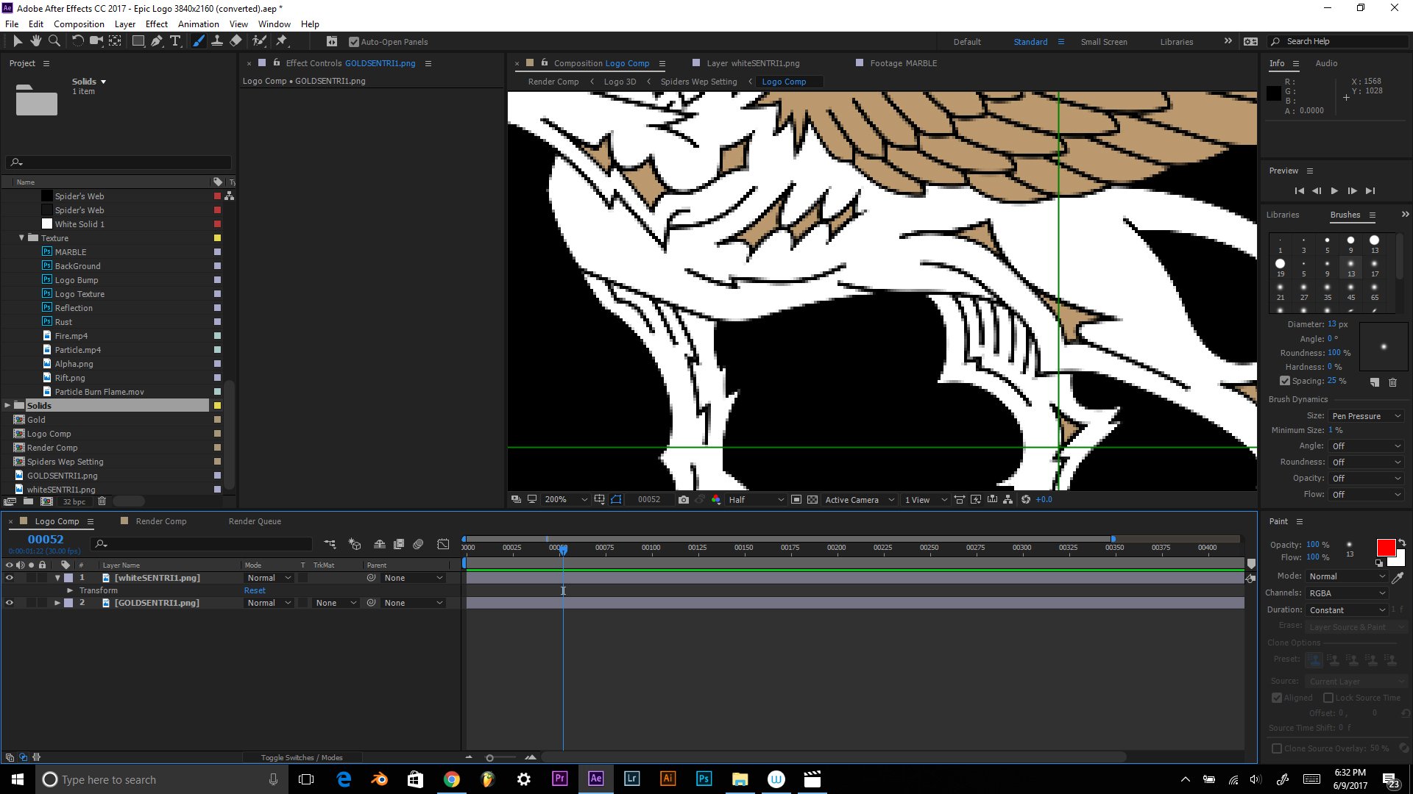This screenshot has height=794, width=1413.
Task: Hide the GOLDSENTRI1.png layer
Action: [x=10, y=603]
